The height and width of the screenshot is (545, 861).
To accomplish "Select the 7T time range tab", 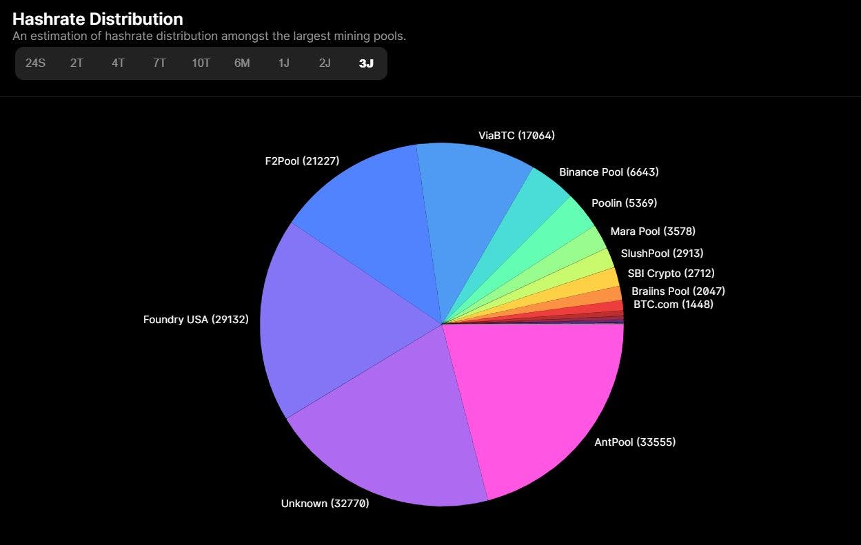I will click(x=159, y=63).
